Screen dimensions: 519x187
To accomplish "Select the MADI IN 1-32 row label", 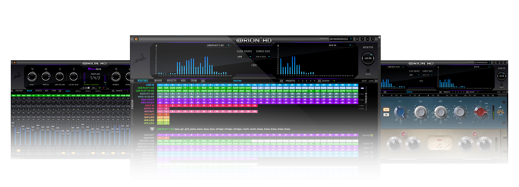I will 147,94.
